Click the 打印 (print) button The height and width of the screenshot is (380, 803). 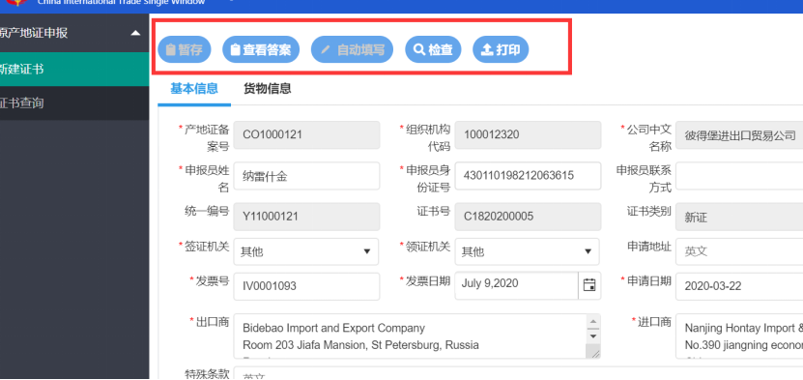(x=501, y=49)
